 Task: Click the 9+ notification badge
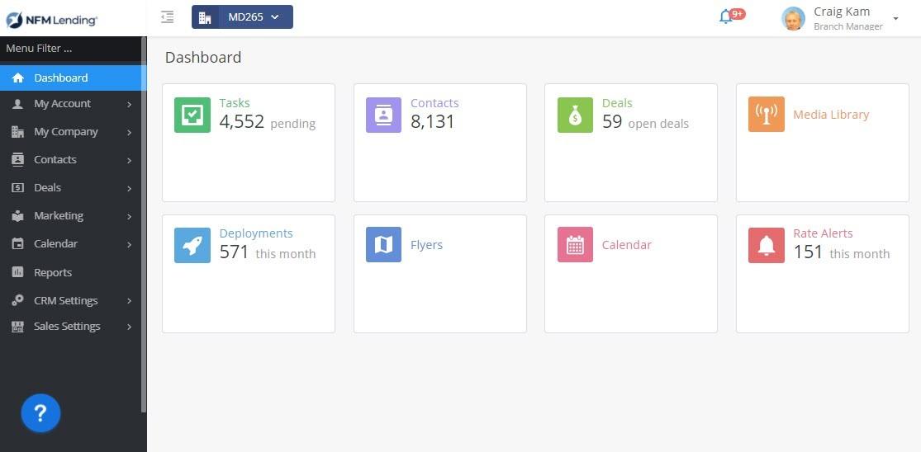click(x=738, y=13)
